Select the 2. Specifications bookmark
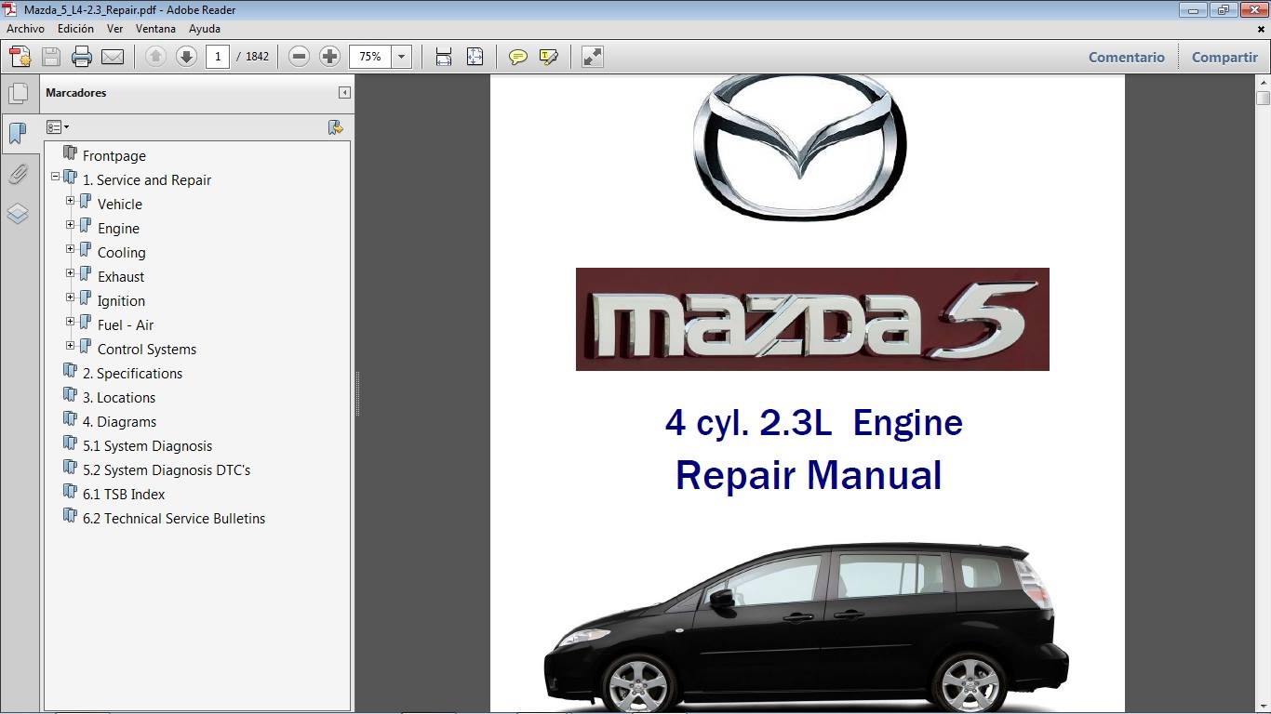This screenshot has width=1271, height=714. [132, 374]
